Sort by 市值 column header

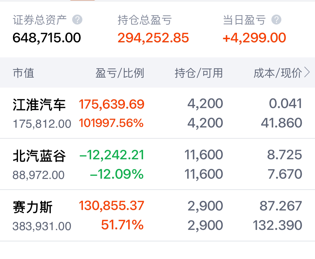pyautogui.click(x=23, y=73)
